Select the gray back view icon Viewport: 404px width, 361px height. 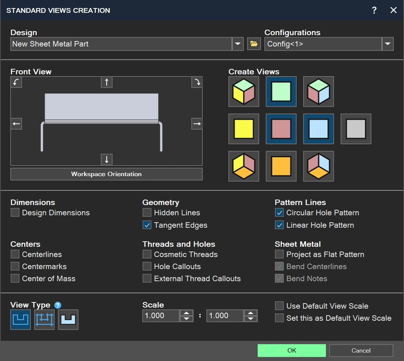pos(356,129)
